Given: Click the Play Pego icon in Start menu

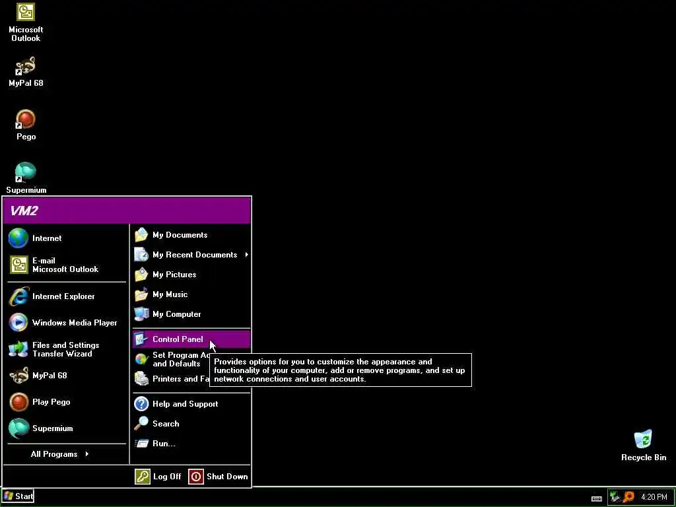Looking at the screenshot, I should point(19,402).
